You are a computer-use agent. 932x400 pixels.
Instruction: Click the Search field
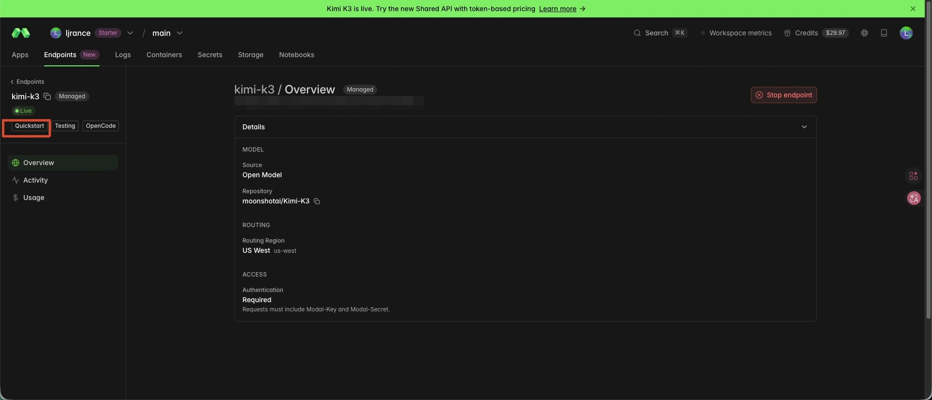pos(660,33)
